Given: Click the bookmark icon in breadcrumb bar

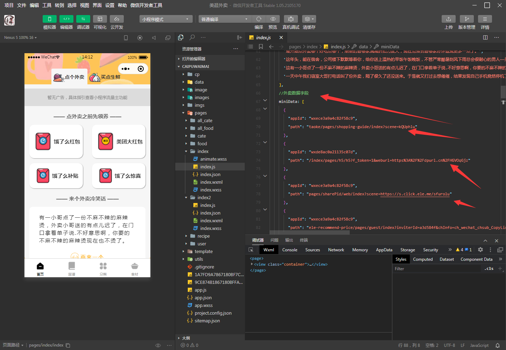Looking at the screenshot, I should tap(261, 47).
